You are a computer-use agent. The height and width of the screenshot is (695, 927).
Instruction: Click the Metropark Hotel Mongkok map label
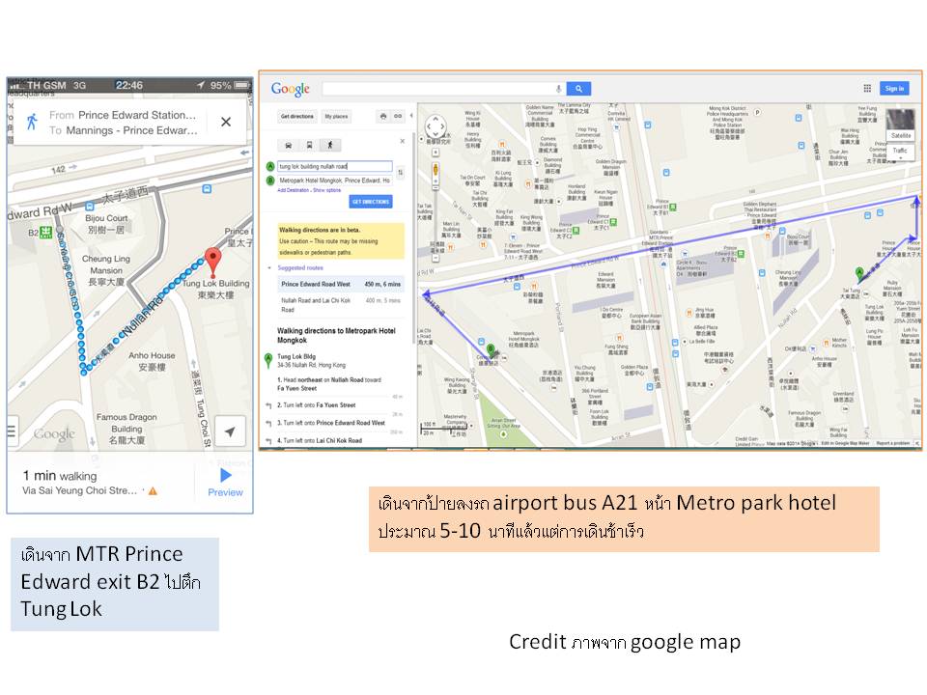pos(523,339)
